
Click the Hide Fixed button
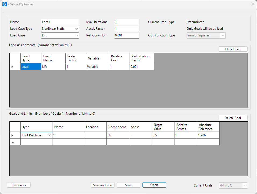click(233, 49)
